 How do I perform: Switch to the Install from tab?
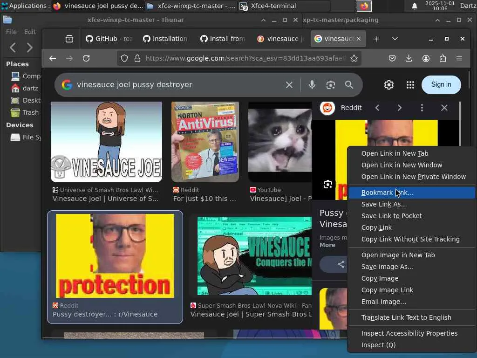(x=223, y=39)
